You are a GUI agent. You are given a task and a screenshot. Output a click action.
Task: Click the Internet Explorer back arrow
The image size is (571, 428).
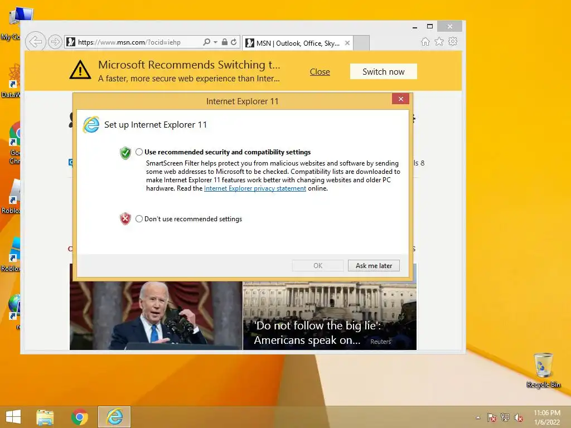[x=35, y=42]
